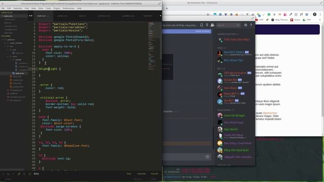Open the Project menu
This screenshot has width=324, height=182.
pyautogui.click(x=57, y=9)
